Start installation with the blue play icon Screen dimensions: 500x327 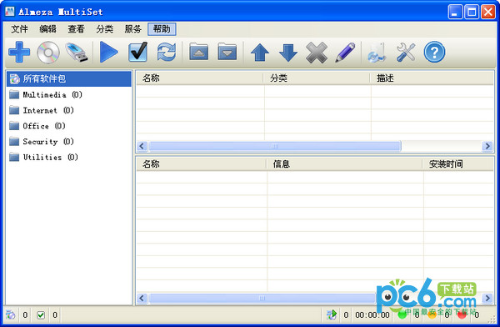point(108,52)
